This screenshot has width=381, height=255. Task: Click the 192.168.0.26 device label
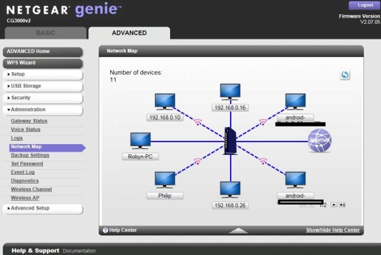[x=230, y=205]
